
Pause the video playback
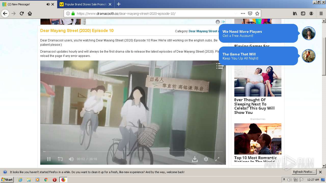49,159
